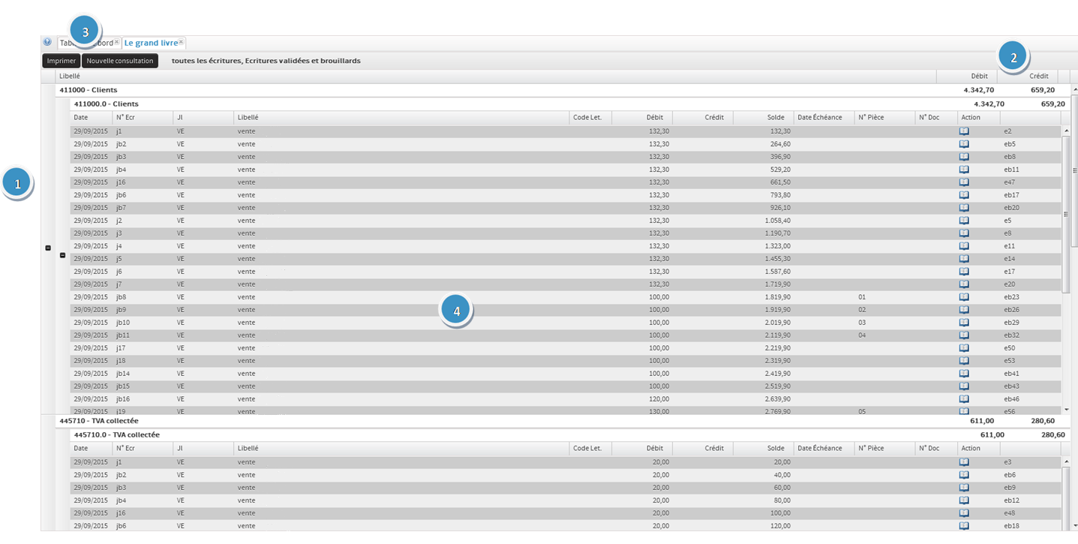
Task: Click the blue help question mark icon
Action: (47, 43)
